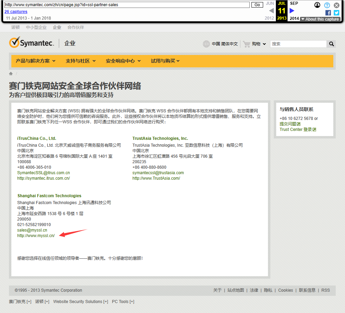
Task: Expand Website Security Solutions [+] footer section
Action: click(x=80, y=302)
